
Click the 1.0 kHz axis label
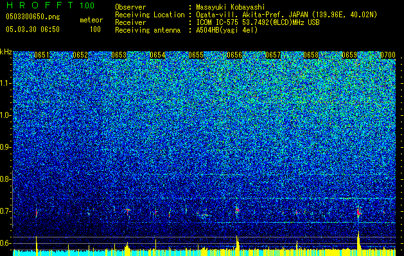[x=5, y=115]
